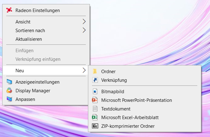The image size is (210, 137).
Task: Click the yellow Ordner folder icon
Action: click(95, 71)
